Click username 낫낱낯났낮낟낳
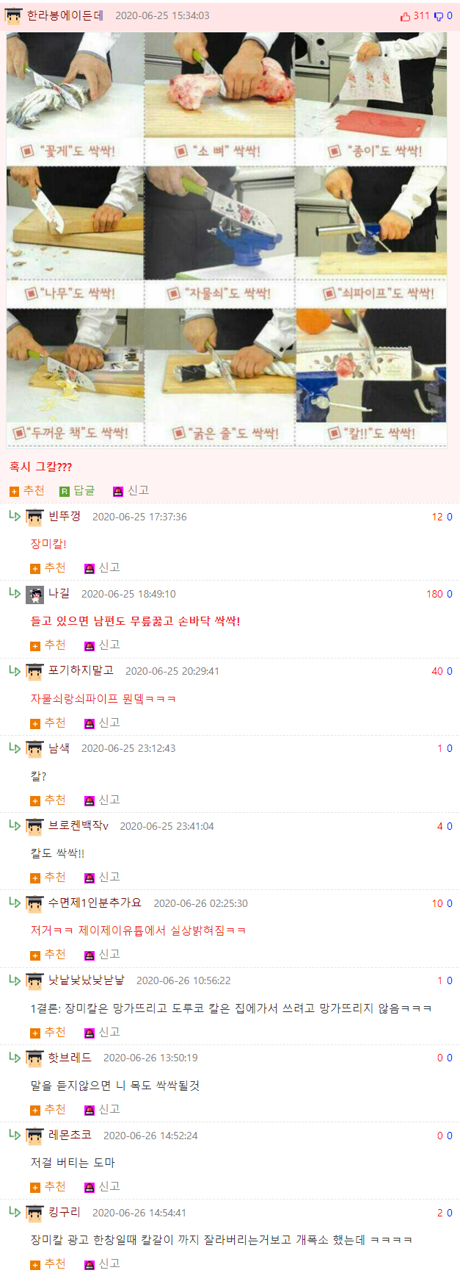The height and width of the screenshot is (1273, 460). click(x=87, y=980)
